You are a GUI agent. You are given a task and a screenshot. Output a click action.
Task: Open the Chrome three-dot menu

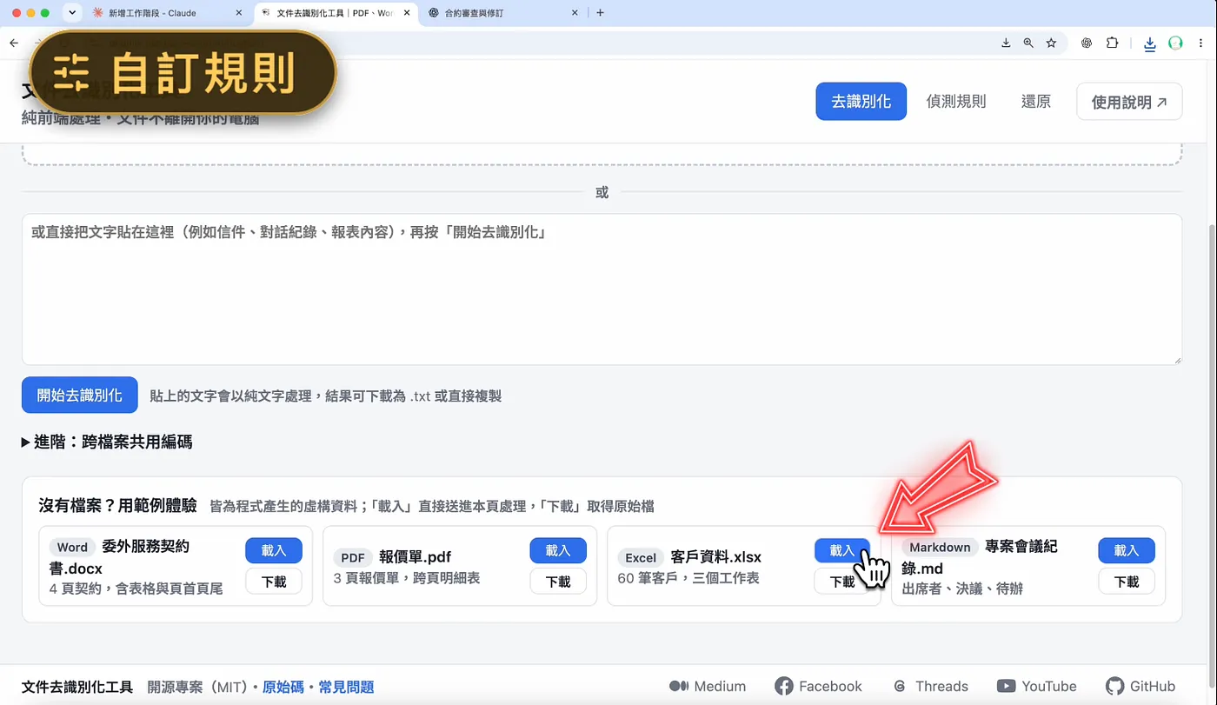[1202, 43]
